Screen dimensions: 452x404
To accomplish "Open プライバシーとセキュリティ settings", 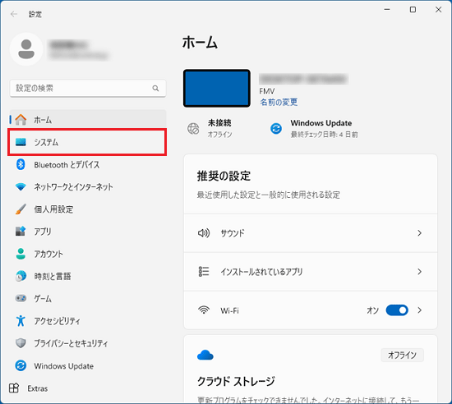I will (88, 343).
